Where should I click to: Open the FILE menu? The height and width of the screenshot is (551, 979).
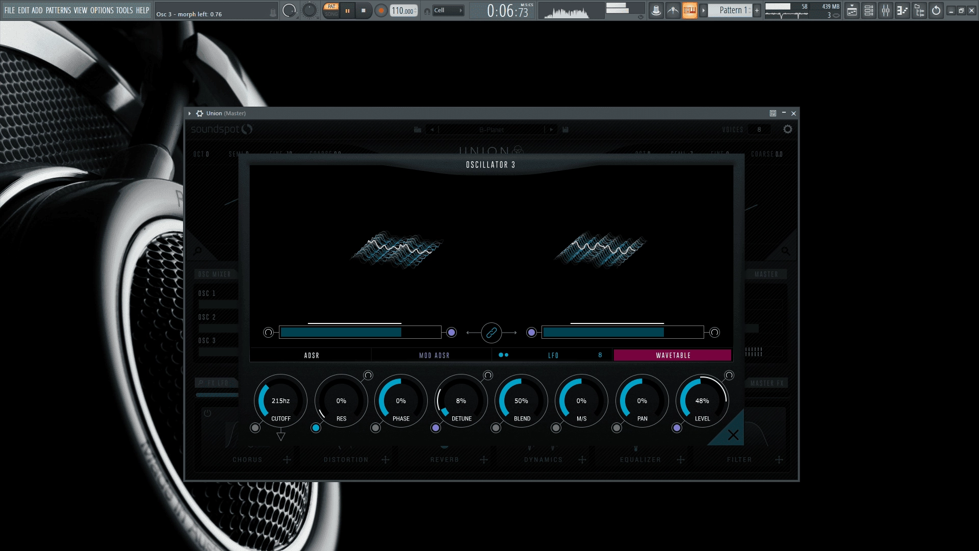tap(10, 10)
